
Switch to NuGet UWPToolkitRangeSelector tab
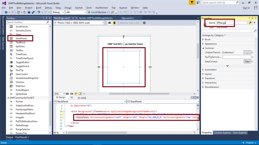[x=96, y=18]
